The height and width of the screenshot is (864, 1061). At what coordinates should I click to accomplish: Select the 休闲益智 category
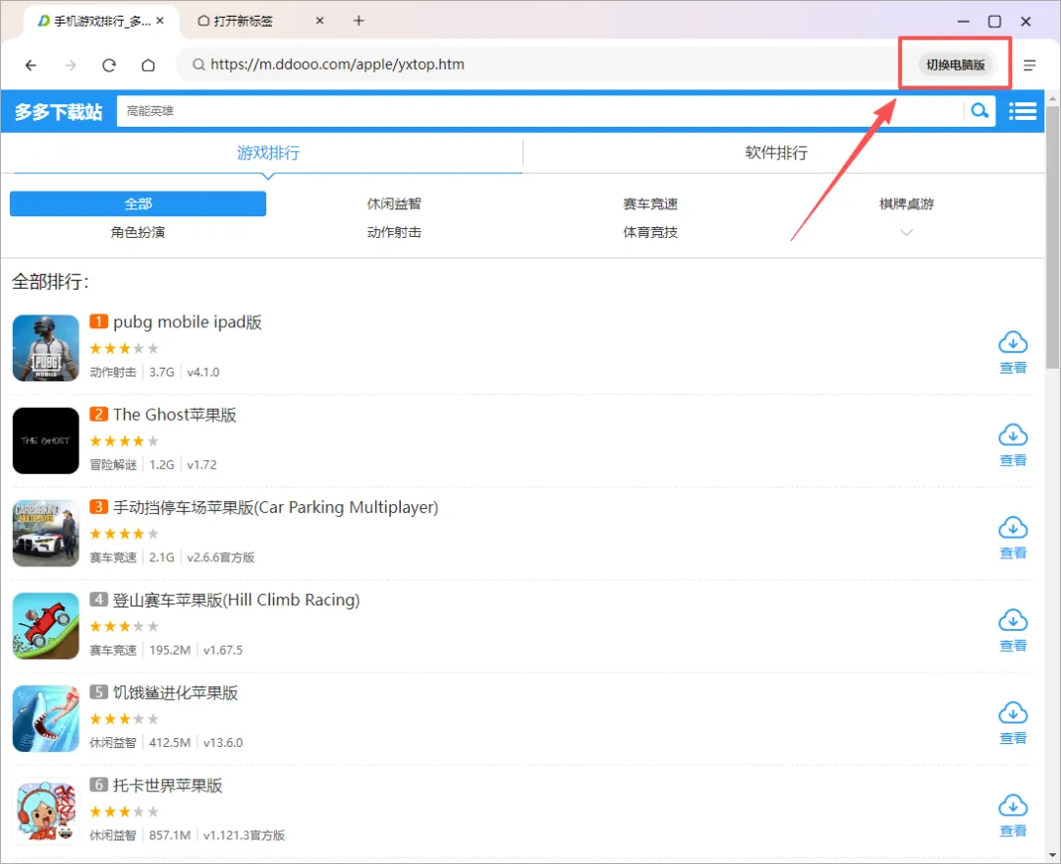[394, 203]
